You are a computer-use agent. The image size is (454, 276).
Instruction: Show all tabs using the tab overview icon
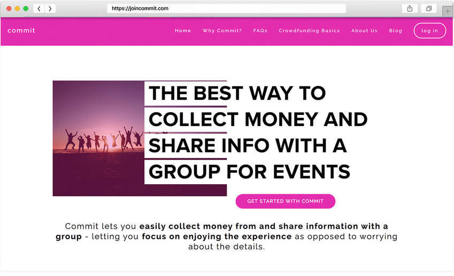[x=428, y=9]
